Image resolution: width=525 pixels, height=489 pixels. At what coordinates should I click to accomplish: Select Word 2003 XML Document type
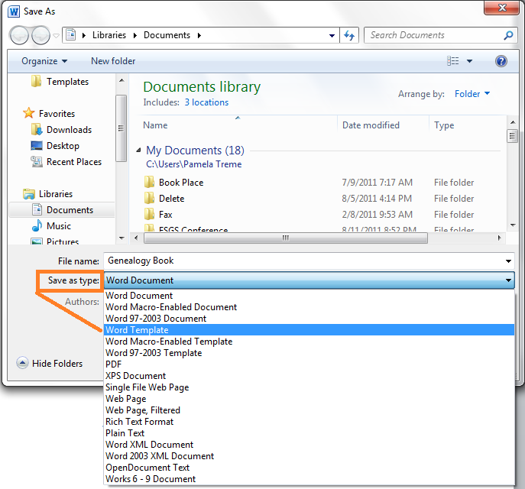pos(309,456)
